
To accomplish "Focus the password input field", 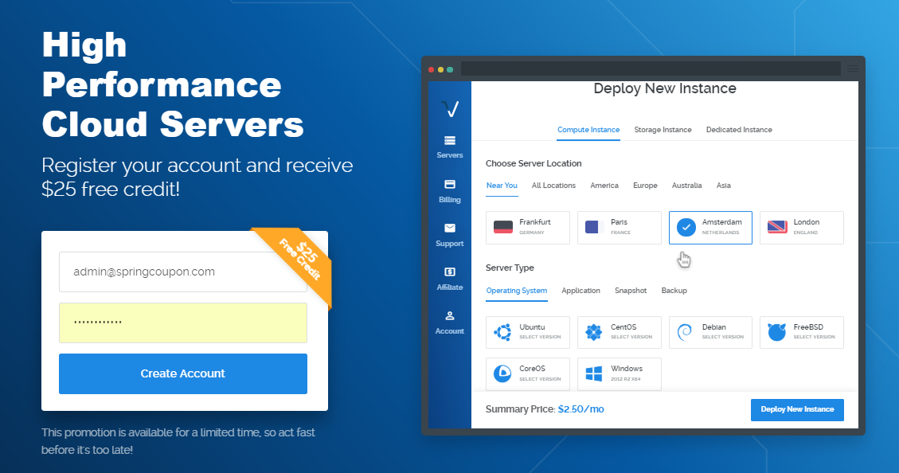I will click(x=183, y=322).
